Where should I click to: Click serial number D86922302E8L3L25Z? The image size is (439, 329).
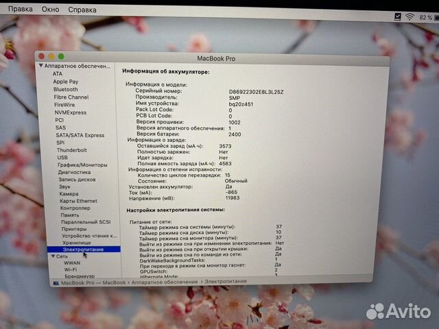coord(256,92)
